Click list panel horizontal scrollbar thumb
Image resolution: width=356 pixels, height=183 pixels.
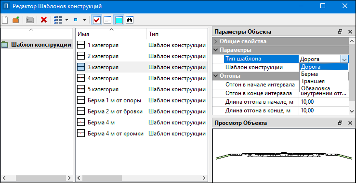point(102,178)
